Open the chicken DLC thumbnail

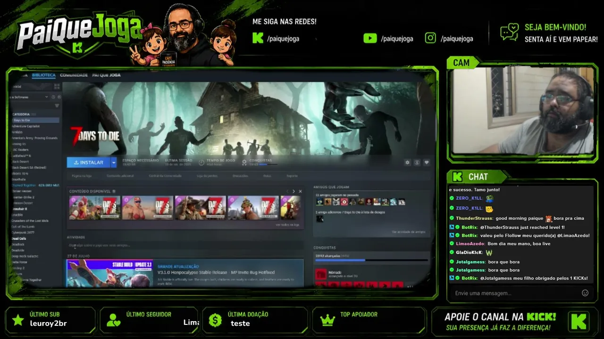[x=94, y=208]
